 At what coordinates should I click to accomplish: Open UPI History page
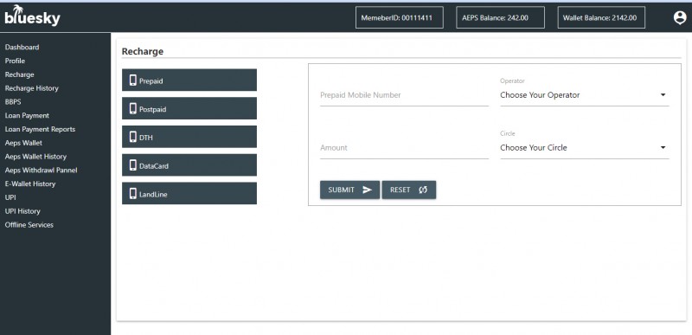pos(22,211)
